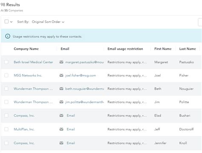Click the last name Pastuszko

[x=187, y=62]
